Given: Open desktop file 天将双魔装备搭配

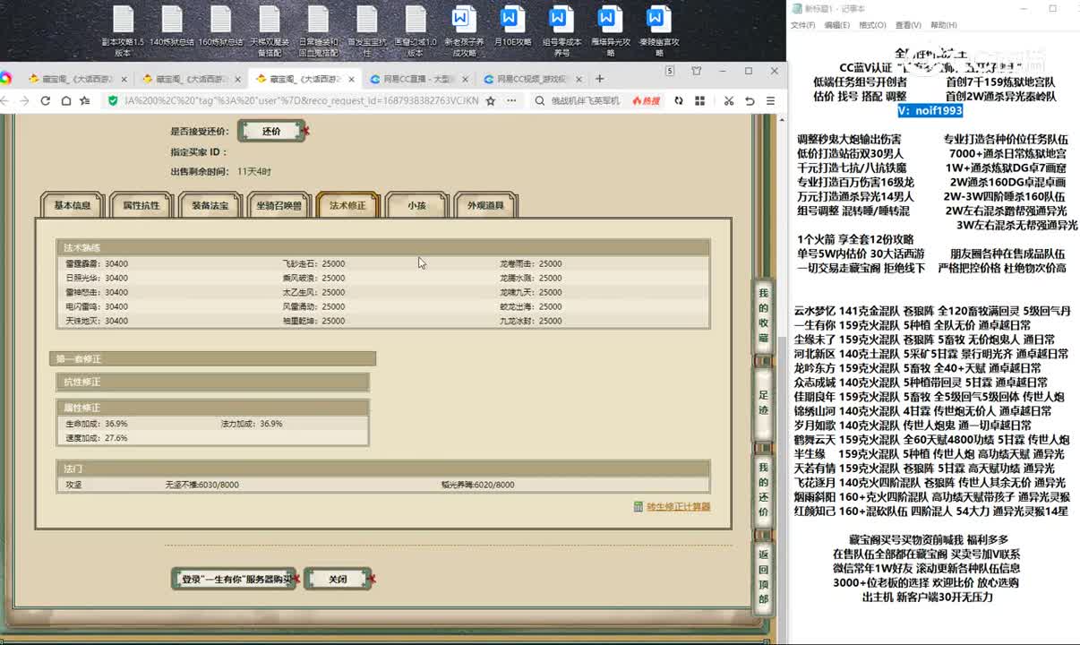Looking at the screenshot, I should point(269,30).
